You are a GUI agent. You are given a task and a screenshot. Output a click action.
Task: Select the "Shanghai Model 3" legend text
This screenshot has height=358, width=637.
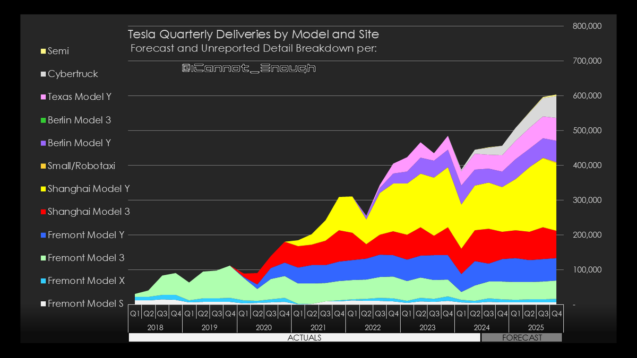coord(89,212)
